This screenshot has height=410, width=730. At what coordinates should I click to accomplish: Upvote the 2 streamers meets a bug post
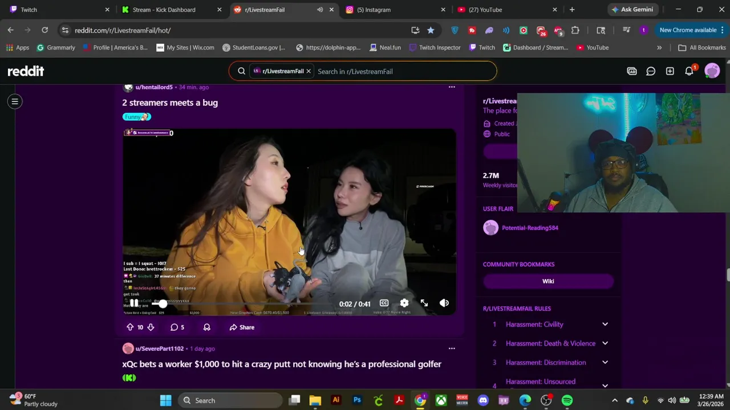(x=130, y=327)
